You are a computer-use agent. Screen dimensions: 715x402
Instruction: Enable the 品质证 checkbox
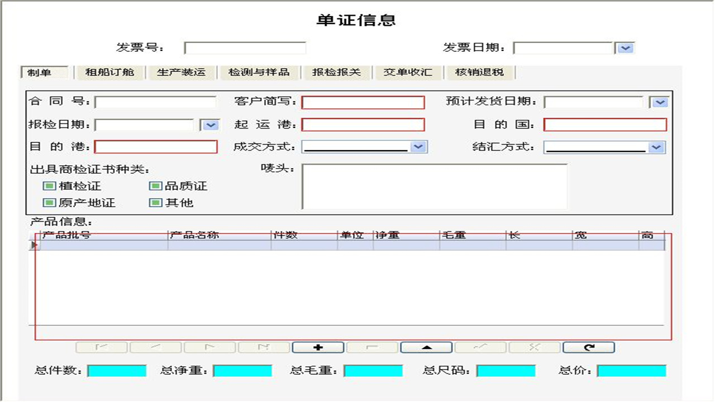154,186
